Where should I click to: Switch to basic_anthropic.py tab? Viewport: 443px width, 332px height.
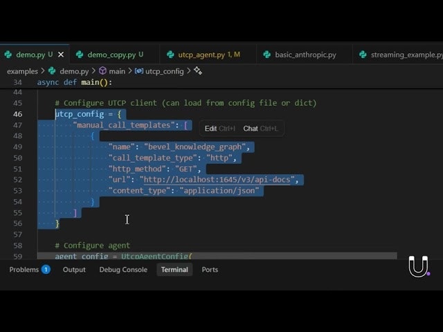tap(305, 55)
